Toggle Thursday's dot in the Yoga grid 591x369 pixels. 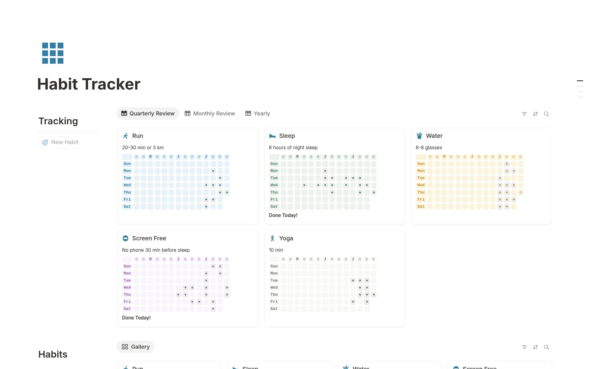pos(360,295)
